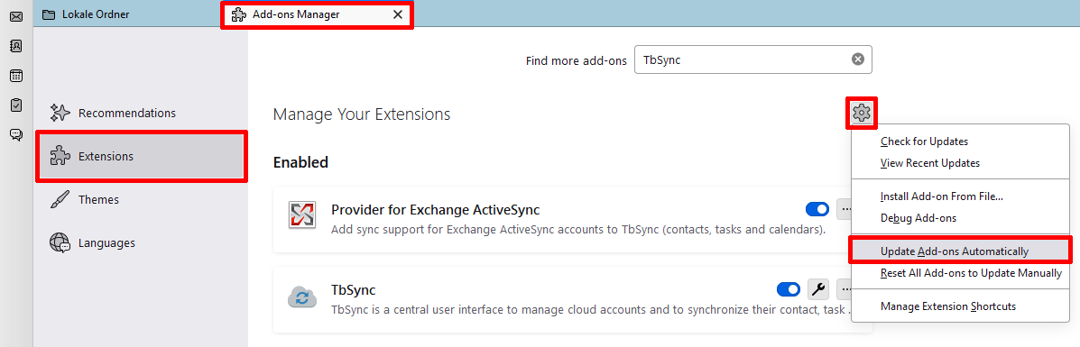Open the Calendar space icon

pyautogui.click(x=16, y=75)
